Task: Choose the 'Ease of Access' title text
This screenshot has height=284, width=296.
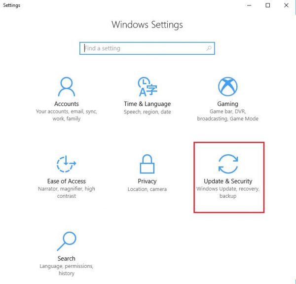Action: click(67, 181)
